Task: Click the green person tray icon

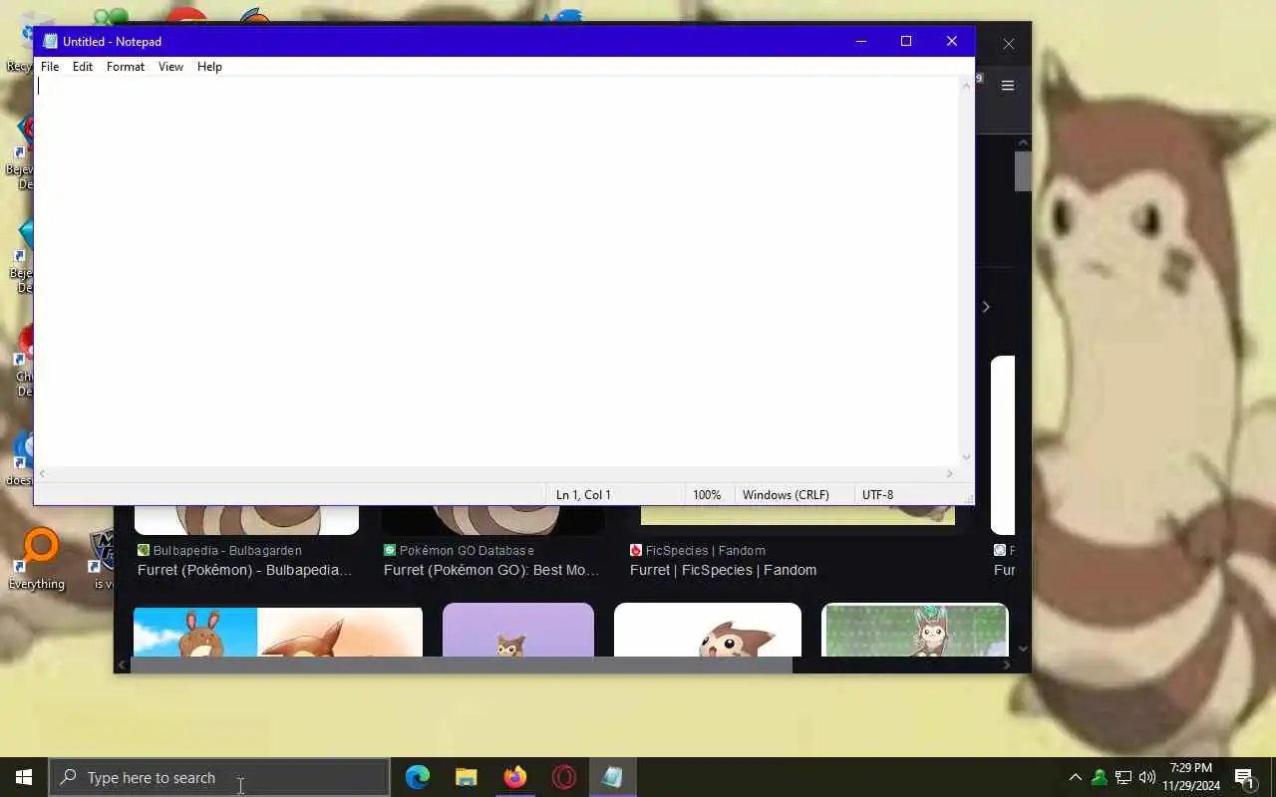Action: (1100, 777)
